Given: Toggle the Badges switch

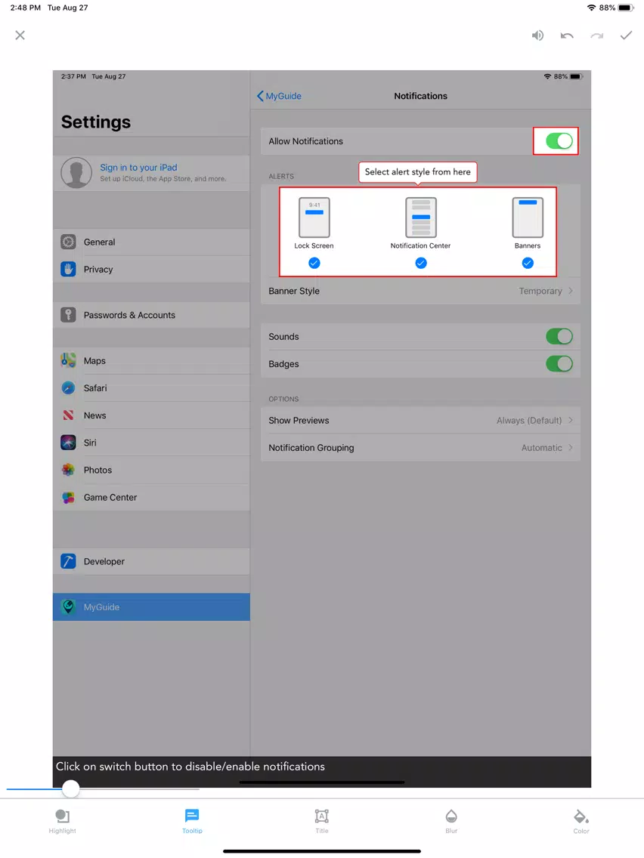Looking at the screenshot, I should [559, 364].
